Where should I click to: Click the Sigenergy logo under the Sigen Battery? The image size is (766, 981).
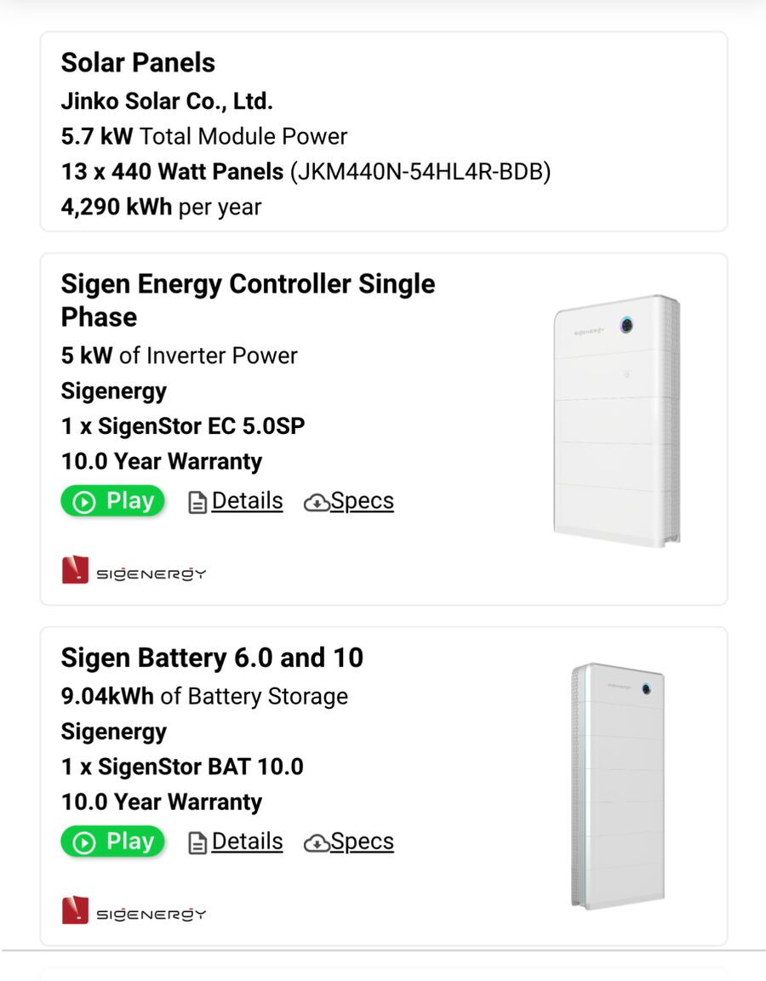point(134,911)
